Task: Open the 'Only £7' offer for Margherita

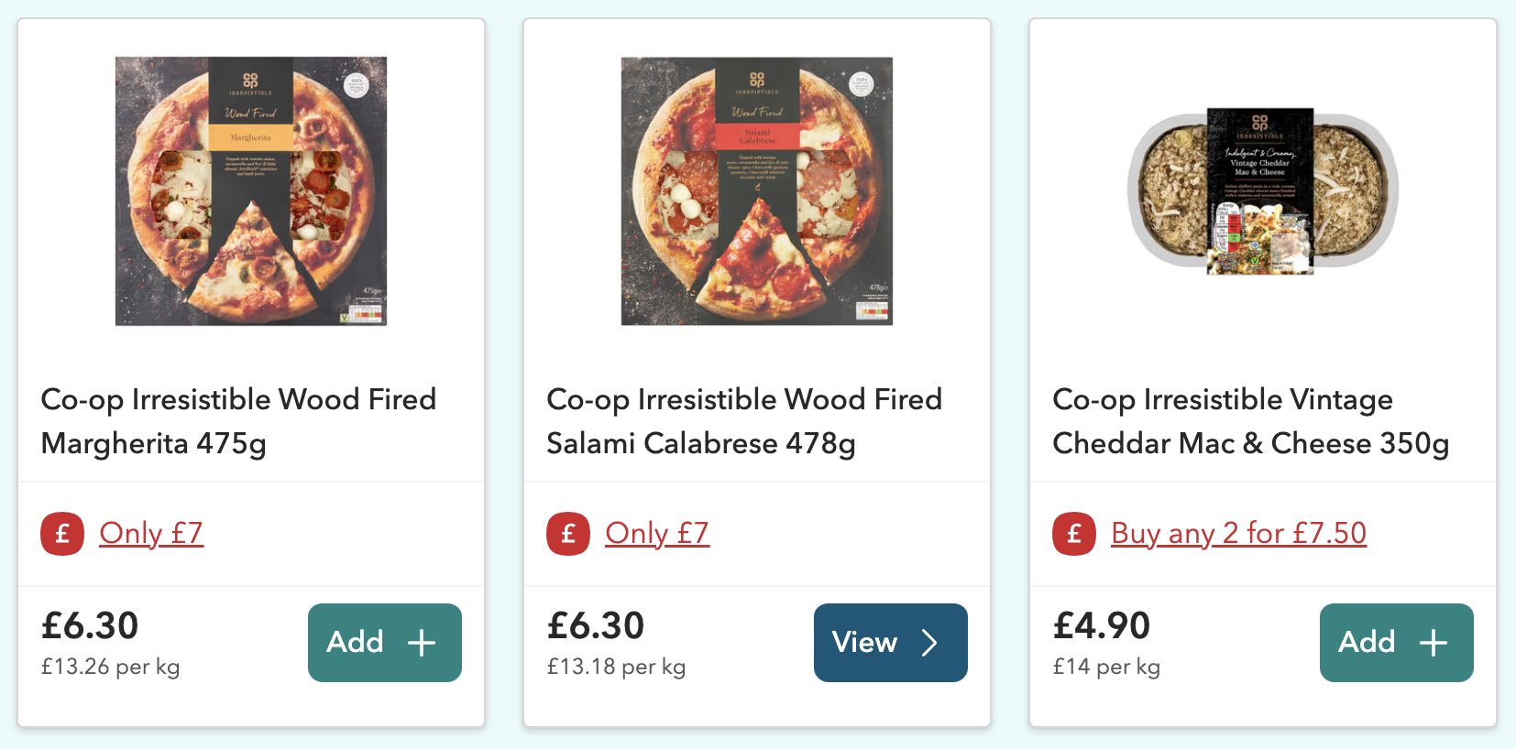Action: tap(151, 533)
